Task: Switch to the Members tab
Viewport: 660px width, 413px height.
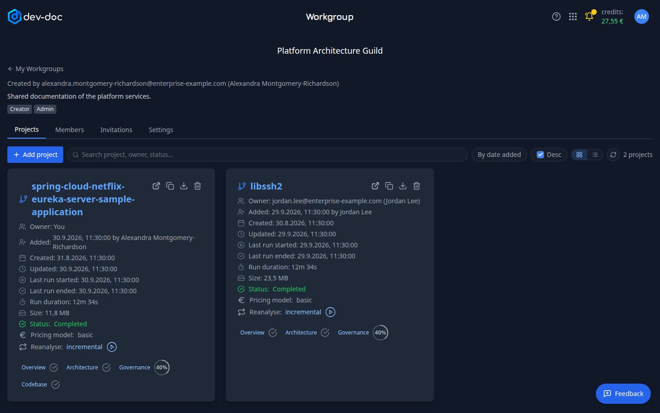Action: pyautogui.click(x=70, y=130)
